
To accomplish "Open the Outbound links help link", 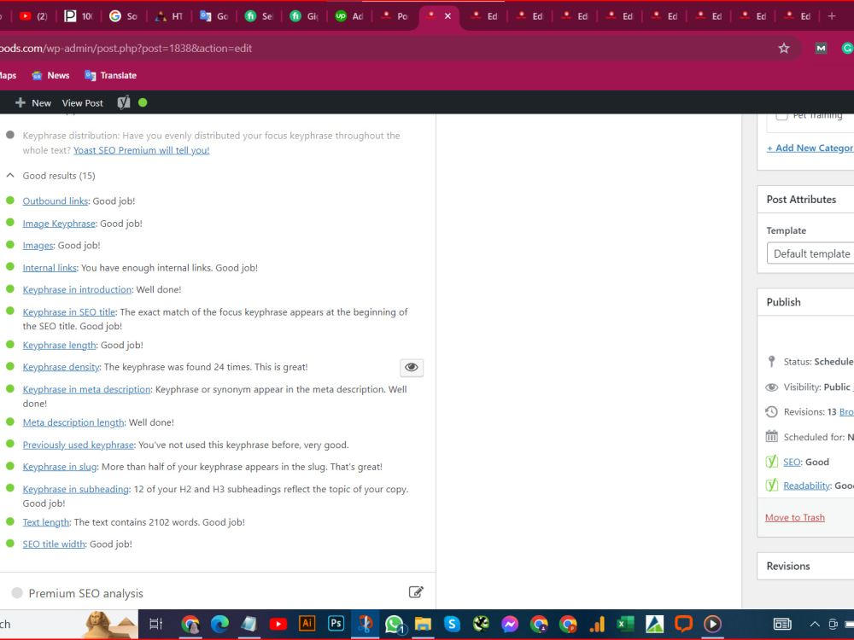I will [x=55, y=201].
